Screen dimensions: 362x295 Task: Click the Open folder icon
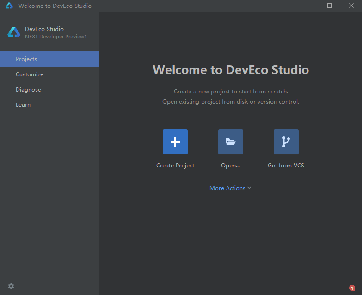click(231, 142)
